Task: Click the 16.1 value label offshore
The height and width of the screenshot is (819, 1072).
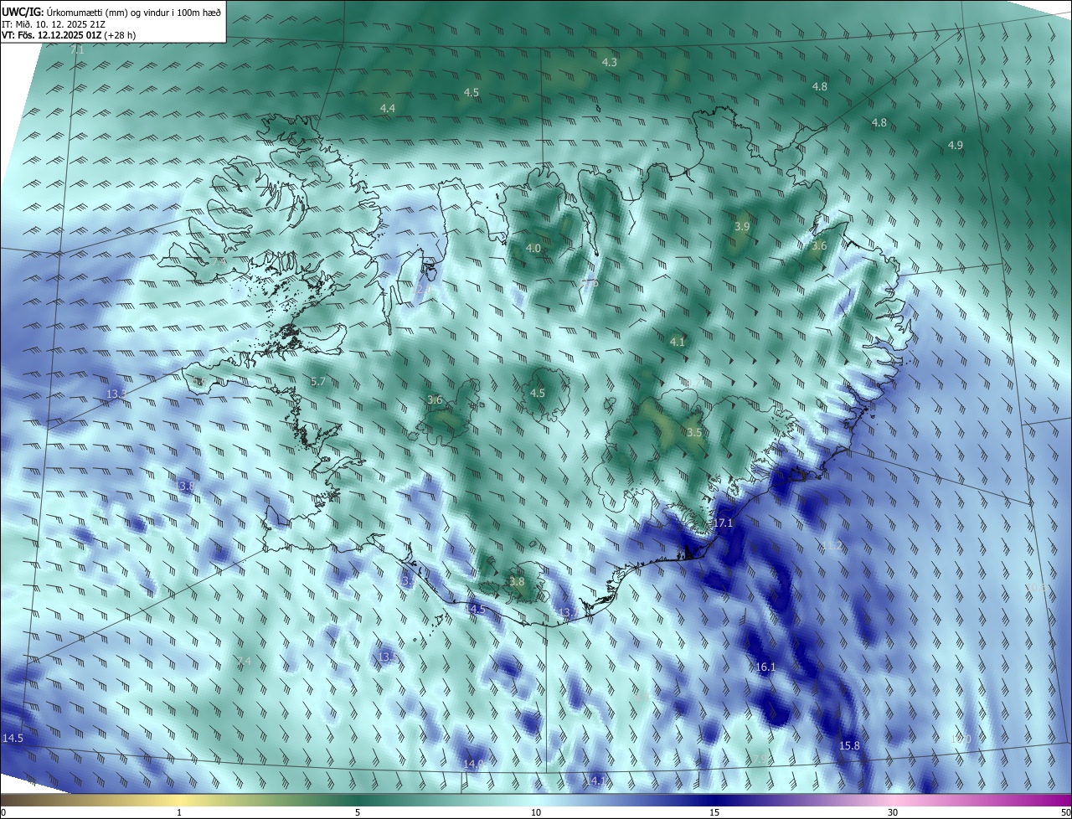Action: point(765,667)
